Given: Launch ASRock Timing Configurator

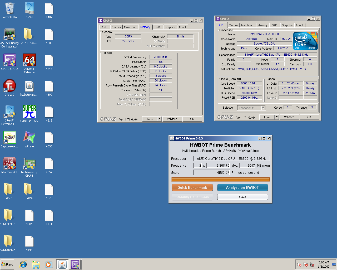Looking at the screenshot, I should pos(9,38).
